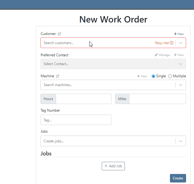Click into the Tag Number field
The image size is (194, 184).
point(76,120)
